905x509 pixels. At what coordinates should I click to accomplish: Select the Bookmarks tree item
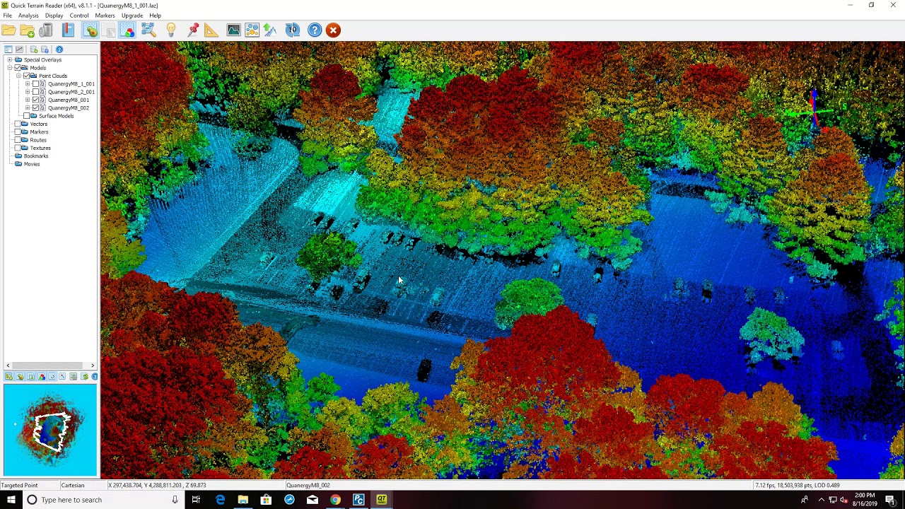pos(36,156)
